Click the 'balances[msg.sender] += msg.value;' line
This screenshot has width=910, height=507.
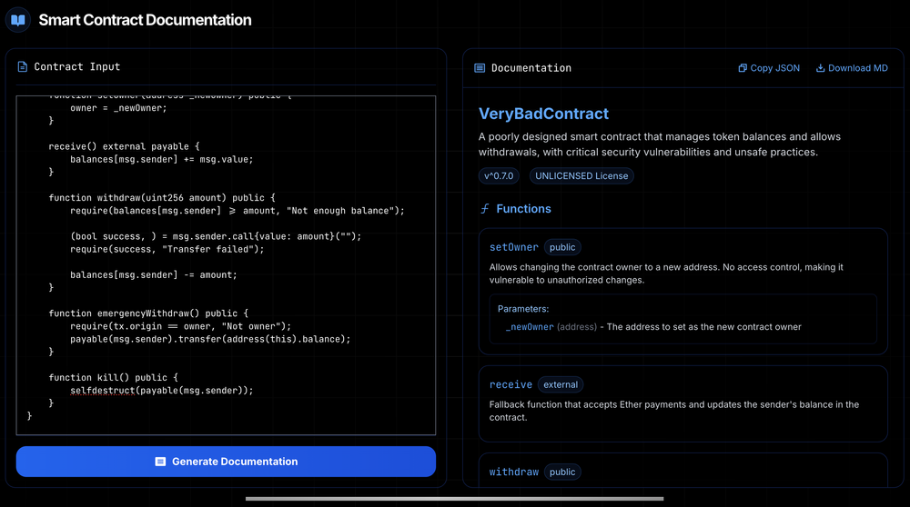point(162,159)
